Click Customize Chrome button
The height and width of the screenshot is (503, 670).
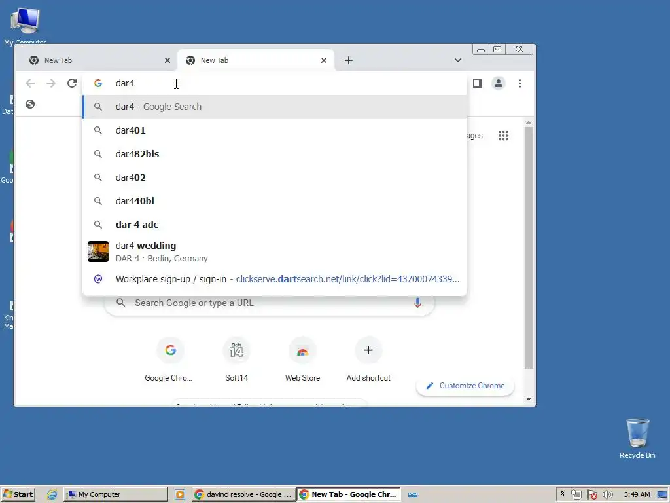click(465, 386)
